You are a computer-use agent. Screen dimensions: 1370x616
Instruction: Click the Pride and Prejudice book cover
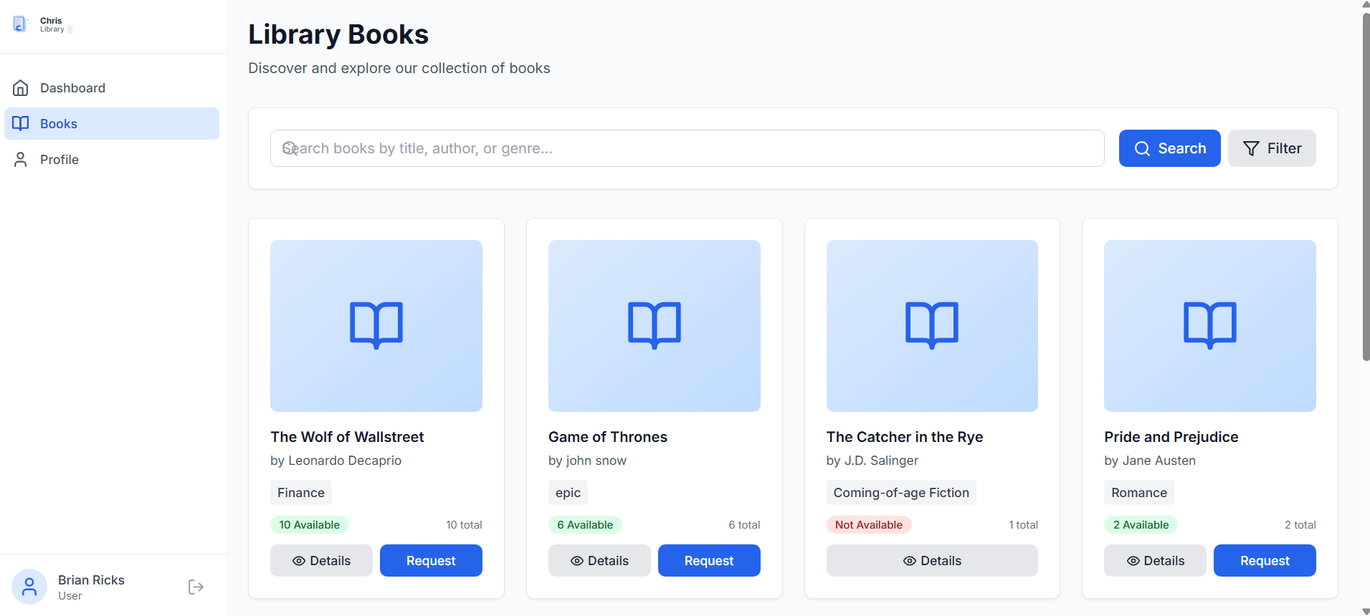(x=1210, y=326)
